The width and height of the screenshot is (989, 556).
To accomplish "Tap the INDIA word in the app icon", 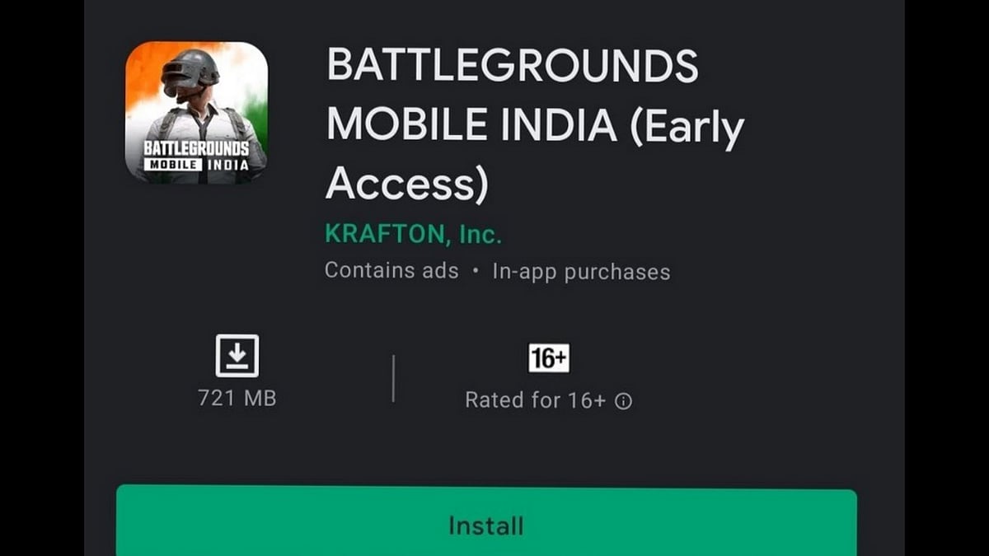I will (x=225, y=164).
